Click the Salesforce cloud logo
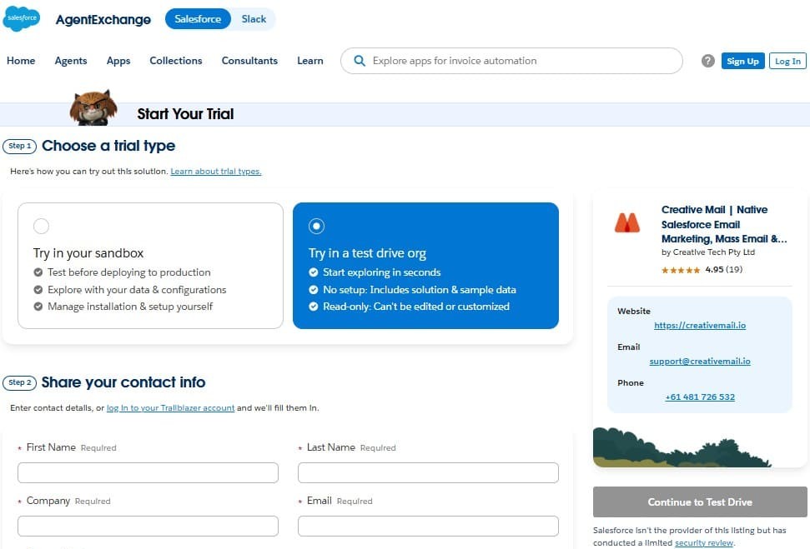 pos(21,18)
